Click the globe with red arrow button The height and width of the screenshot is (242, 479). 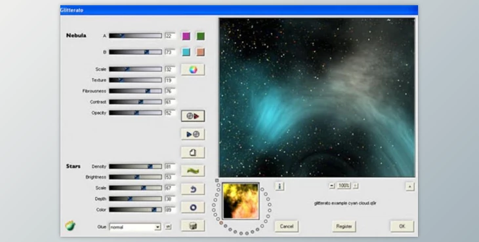tap(193, 116)
